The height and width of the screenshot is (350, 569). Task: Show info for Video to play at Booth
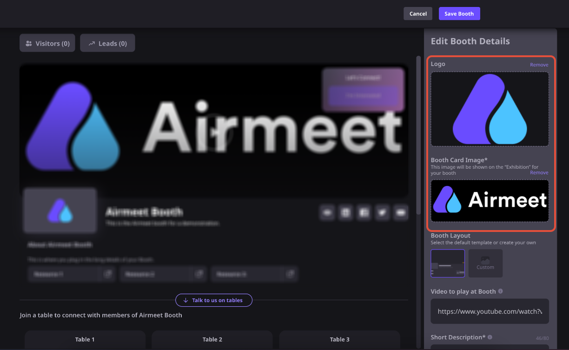(x=501, y=291)
